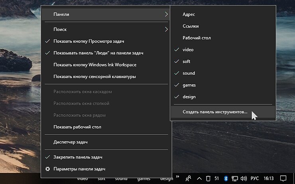Open the Action Center notification icon
The image size is (295, 184).
click(283, 178)
